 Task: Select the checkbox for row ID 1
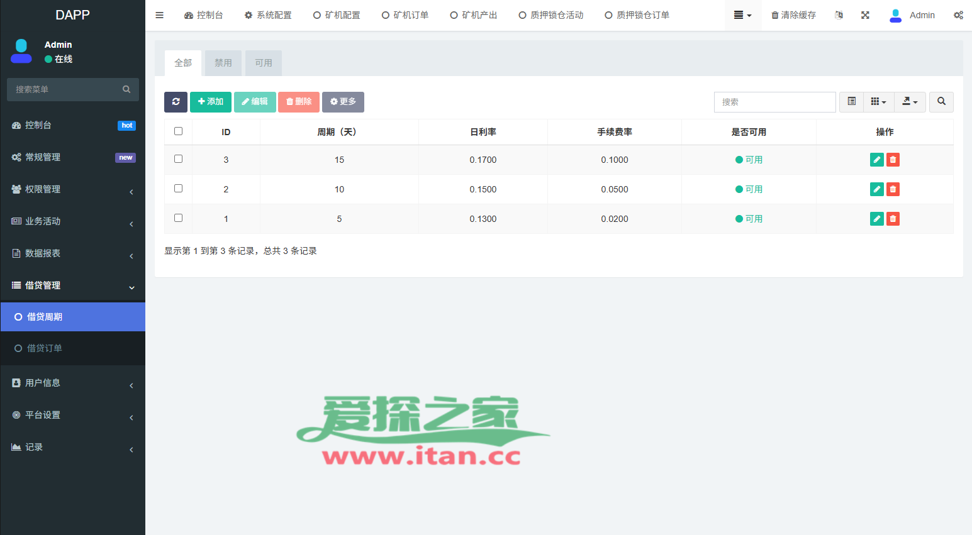point(178,218)
